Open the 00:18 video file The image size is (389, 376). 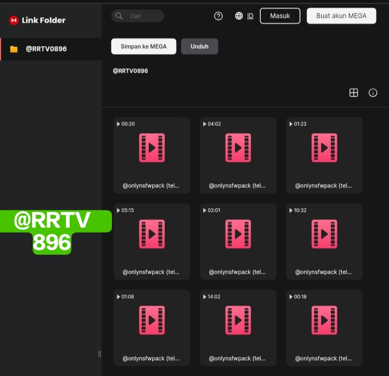324,328
